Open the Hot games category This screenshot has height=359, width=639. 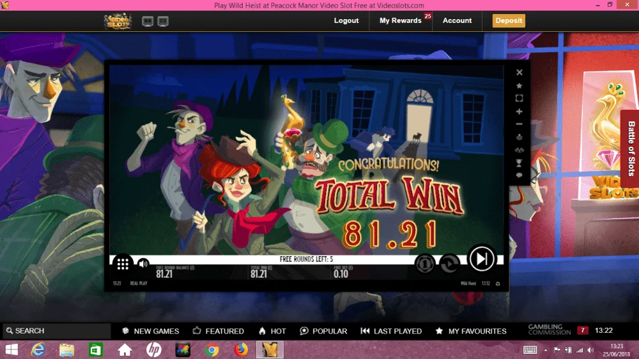click(x=272, y=331)
